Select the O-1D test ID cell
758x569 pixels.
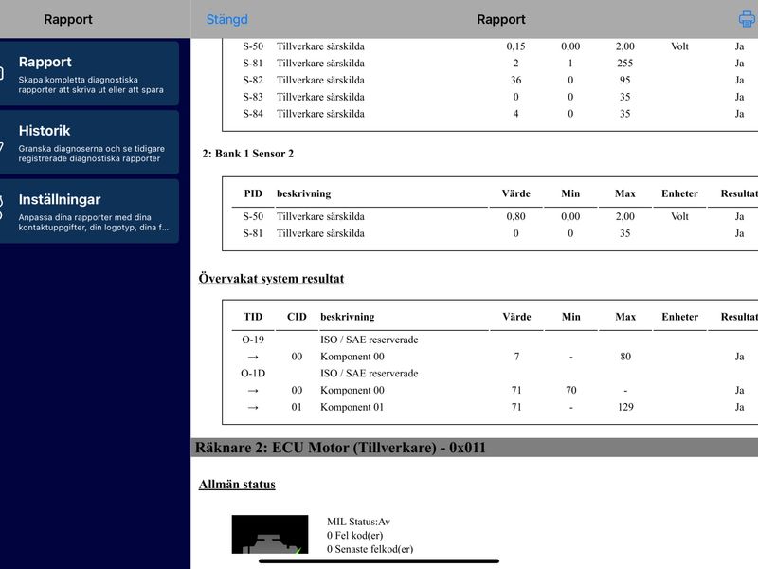coord(253,373)
